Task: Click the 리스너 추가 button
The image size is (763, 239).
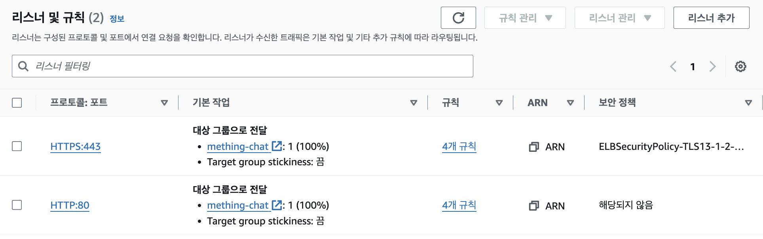Action: 712,18
